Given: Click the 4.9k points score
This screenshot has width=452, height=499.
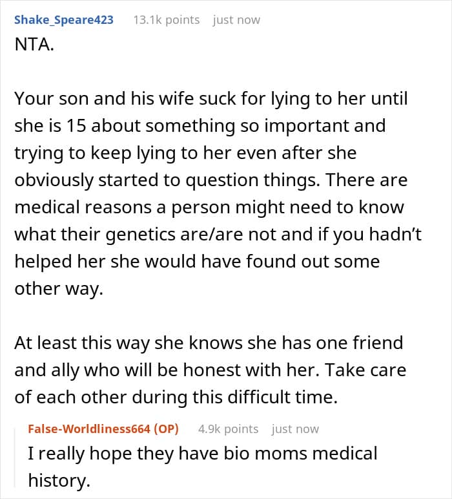Looking at the screenshot, I should click(228, 429).
